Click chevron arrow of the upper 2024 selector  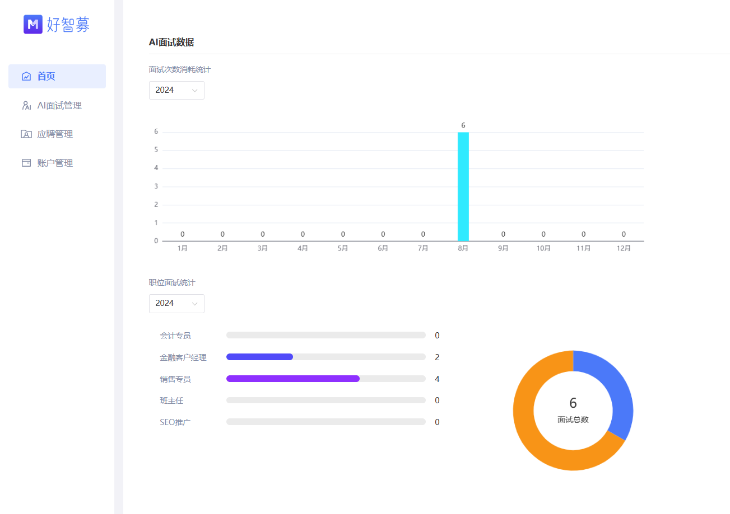point(194,91)
